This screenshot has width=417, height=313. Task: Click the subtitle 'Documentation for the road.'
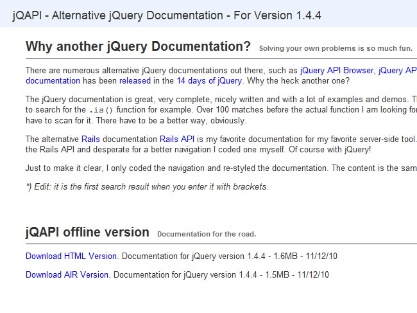click(x=207, y=234)
